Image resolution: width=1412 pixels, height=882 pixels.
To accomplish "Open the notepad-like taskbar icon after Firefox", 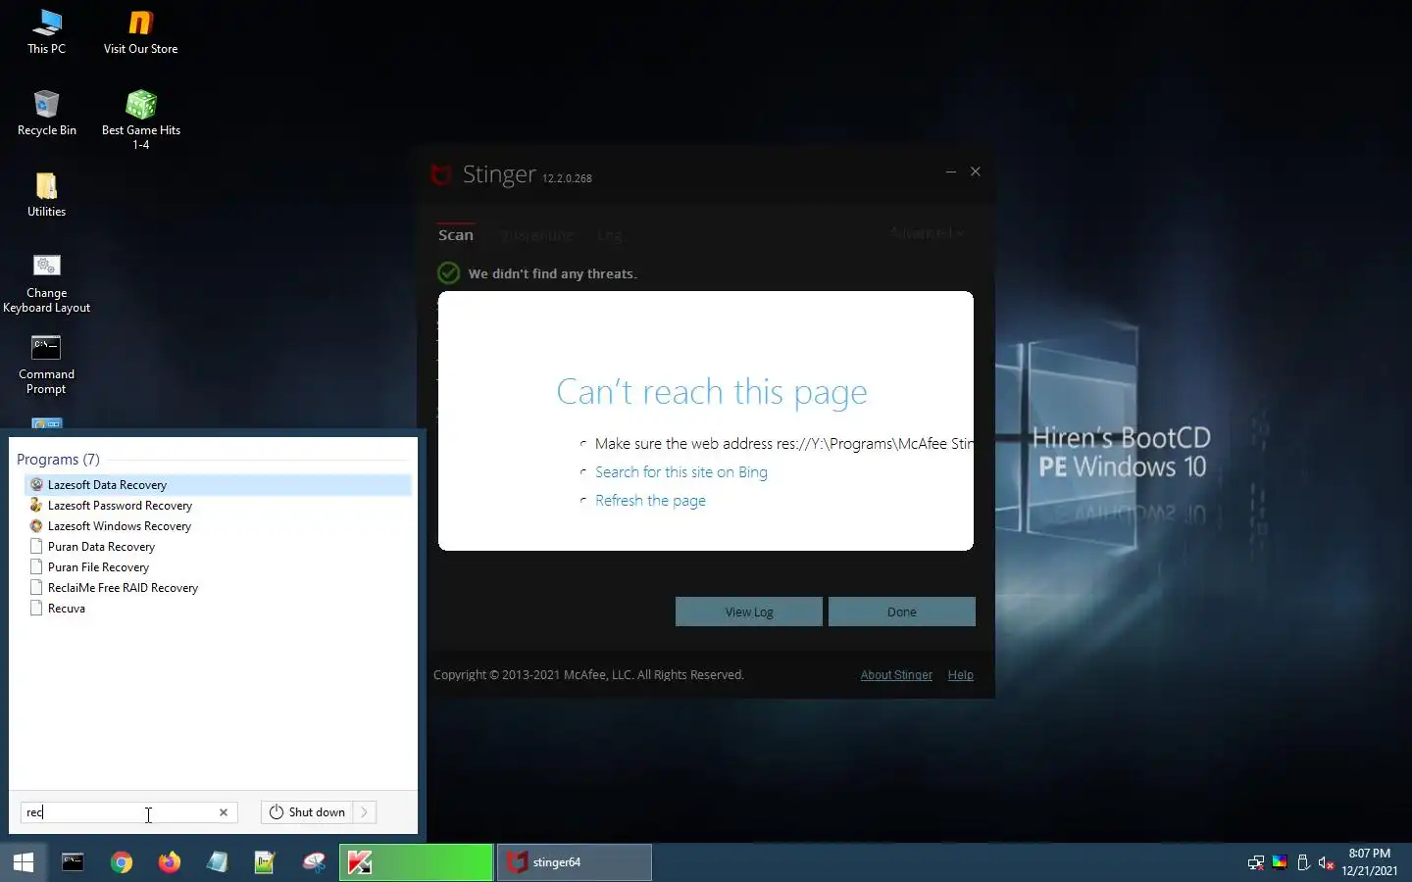I will click(218, 862).
